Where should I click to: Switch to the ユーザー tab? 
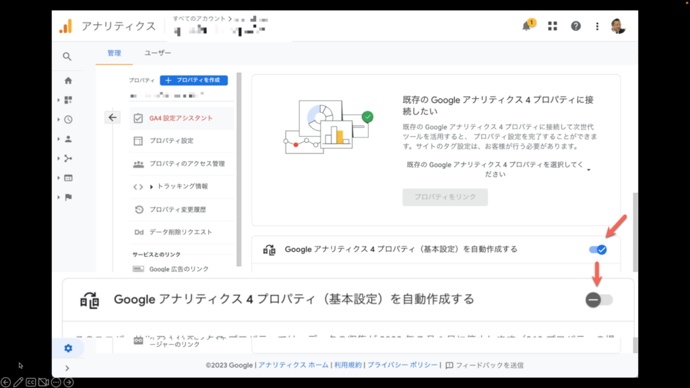tap(158, 53)
